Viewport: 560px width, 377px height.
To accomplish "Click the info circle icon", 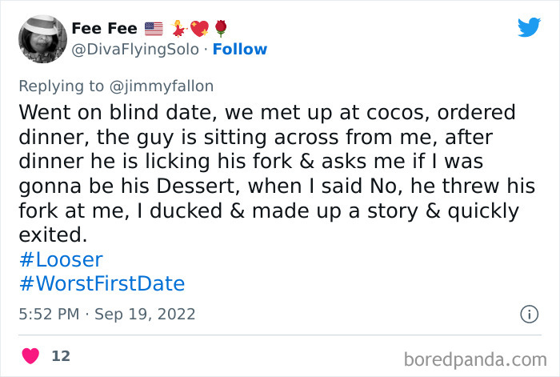I will click(529, 314).
